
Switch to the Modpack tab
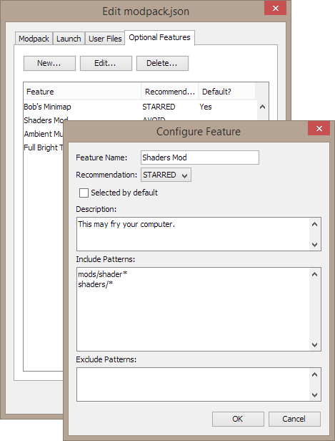tap(34, 39)
